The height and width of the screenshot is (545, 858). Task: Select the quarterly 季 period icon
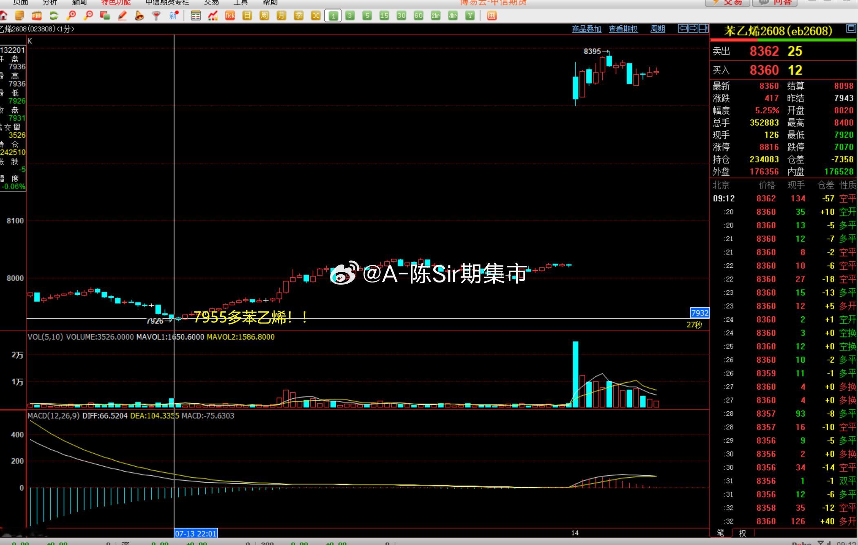[299, 16]
